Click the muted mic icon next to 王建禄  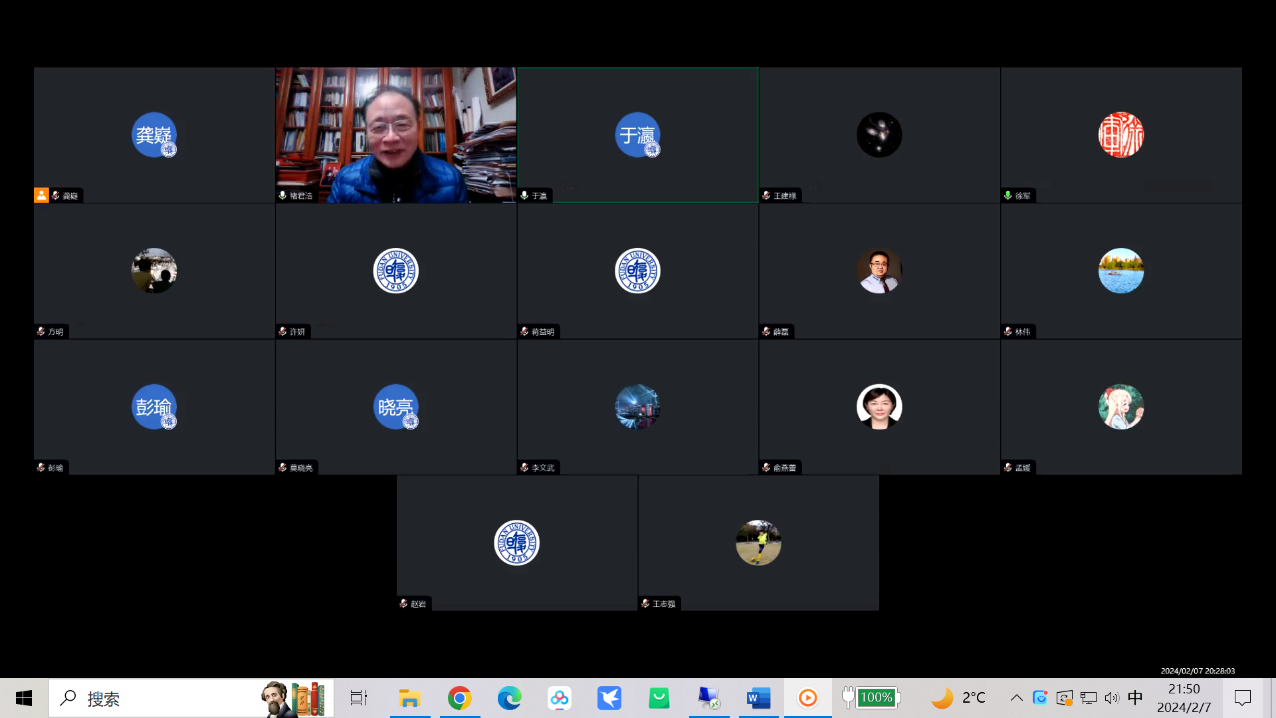point(766,195)
